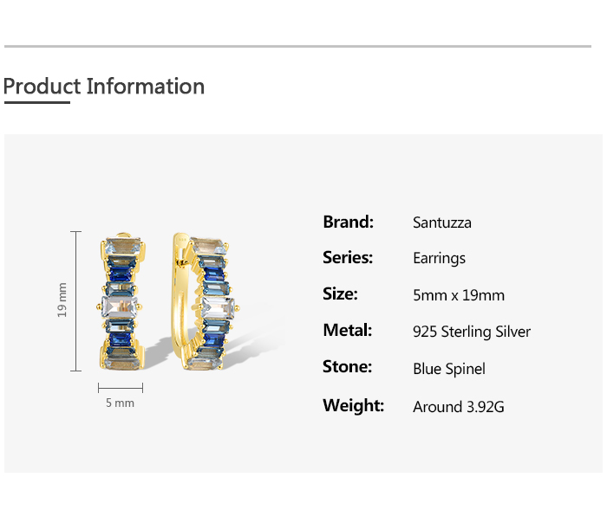Click the Around 3.92G weight value
This screenshot has height=516, width=607.
459,407
